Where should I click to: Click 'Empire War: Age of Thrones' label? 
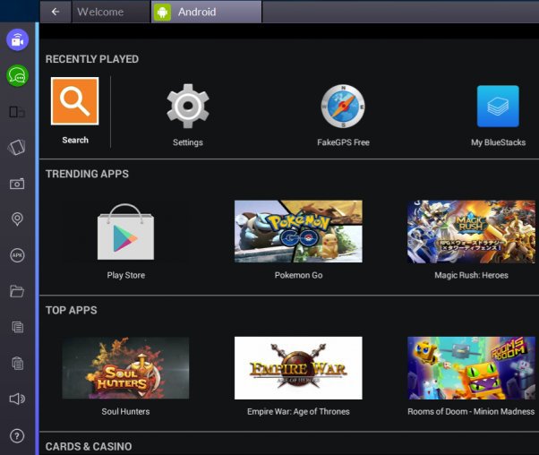298,412
